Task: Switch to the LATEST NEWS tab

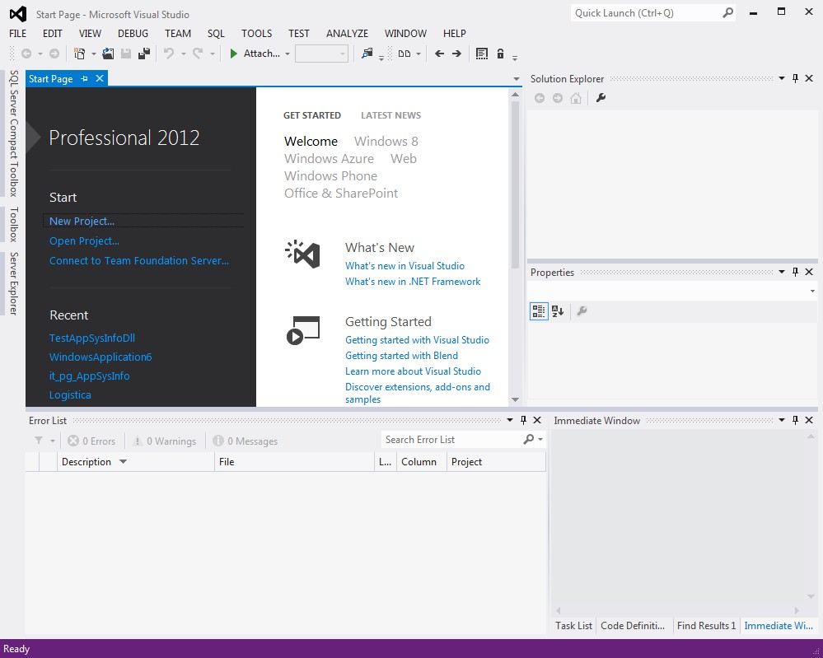Action: [391, 115]
